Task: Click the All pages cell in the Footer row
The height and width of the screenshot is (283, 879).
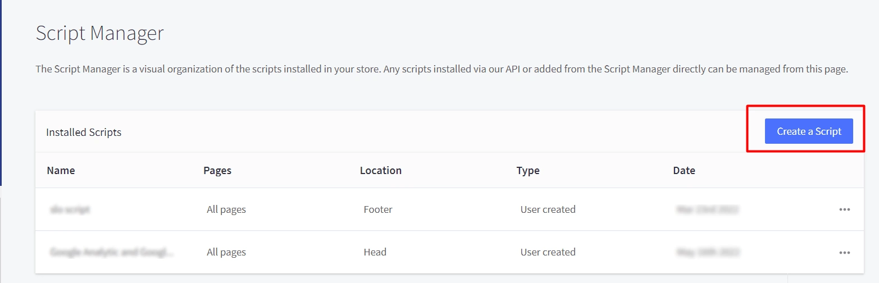Action: pos(226,209)
